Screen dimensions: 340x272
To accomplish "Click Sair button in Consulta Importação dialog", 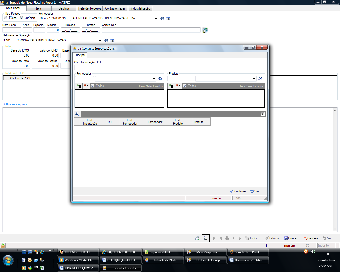I will [255, 191].
